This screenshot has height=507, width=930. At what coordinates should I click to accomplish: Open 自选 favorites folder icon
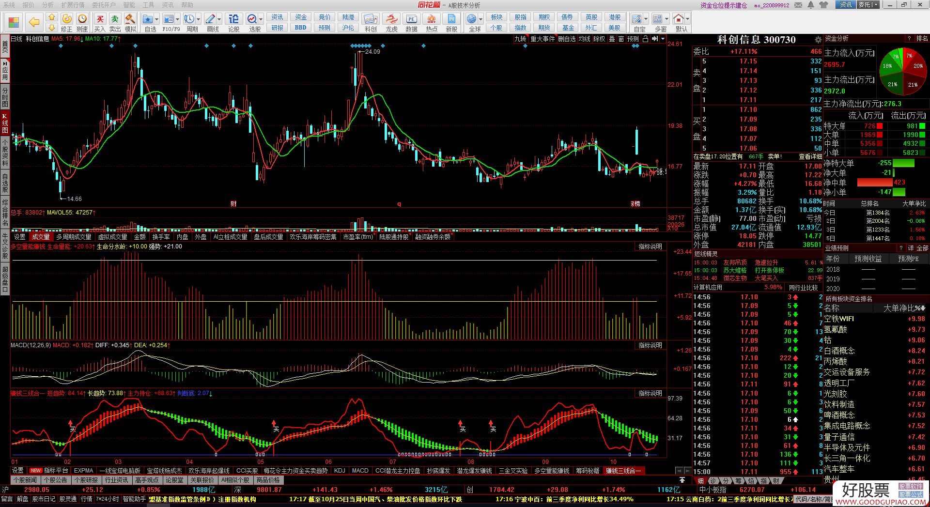click(x=148, y=19)
